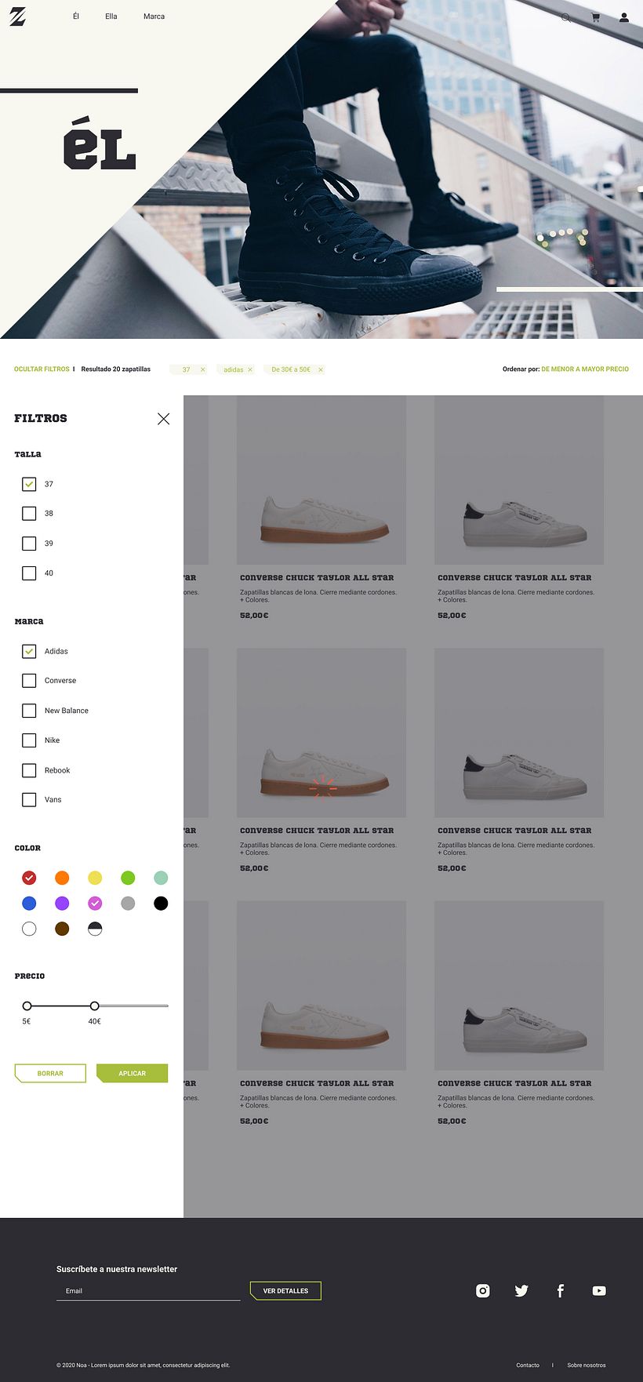Screen dimensions: 643x1382
Task: Open YouTube from the footer
Action: point(599,1290)
